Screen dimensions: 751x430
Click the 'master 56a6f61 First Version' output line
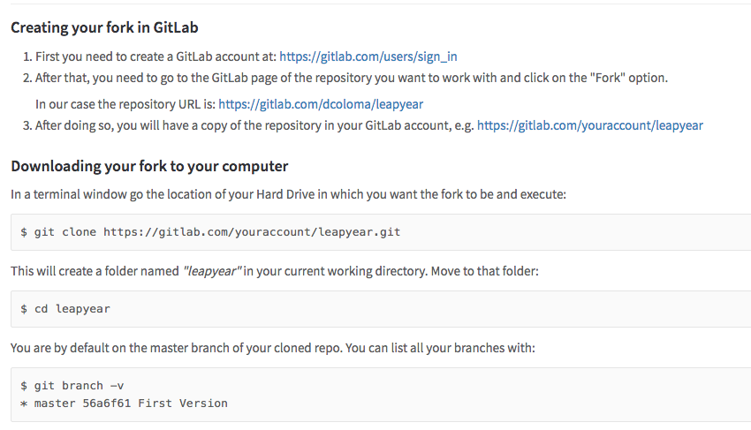pyautogui.click(x=124, y=404)
